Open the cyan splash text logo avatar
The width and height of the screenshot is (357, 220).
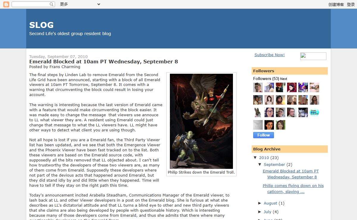314,112
